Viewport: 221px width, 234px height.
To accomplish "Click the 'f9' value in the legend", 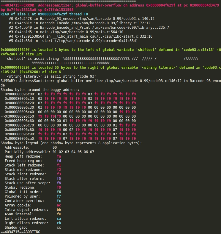I will (59, 187).
